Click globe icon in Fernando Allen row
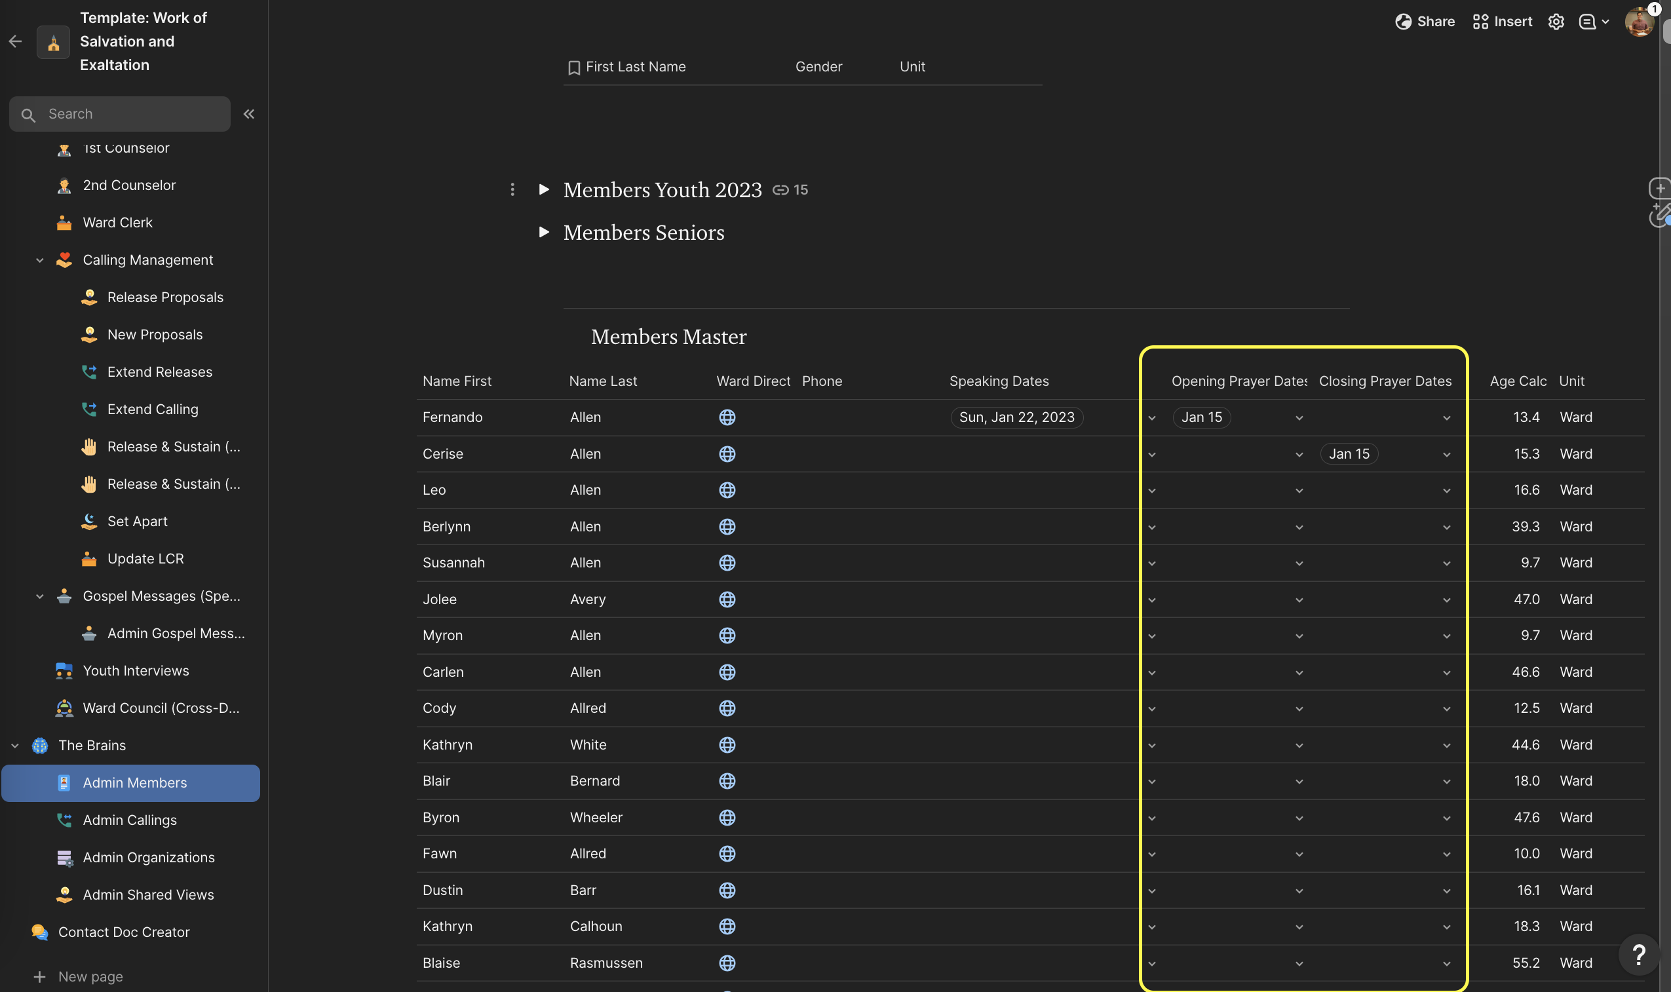 pyautogui.click(x=727, y=417)
